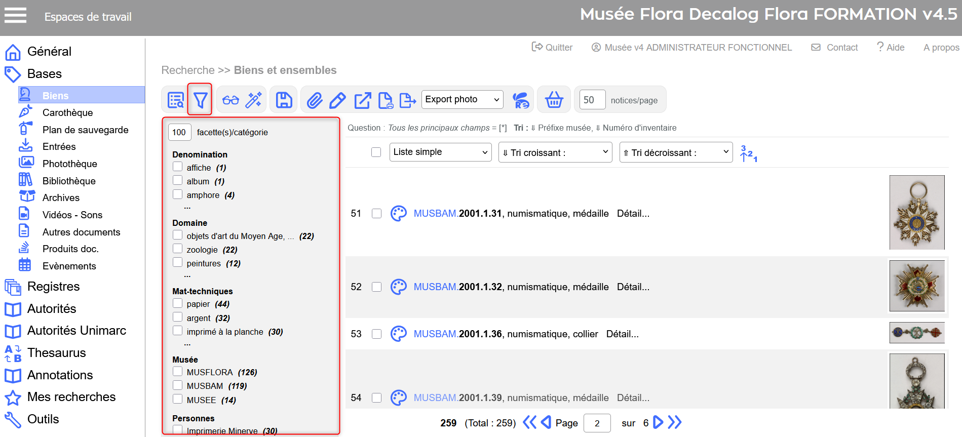Open Carothèque in the sidebar
962x437 pixels.
pos(67,112)
